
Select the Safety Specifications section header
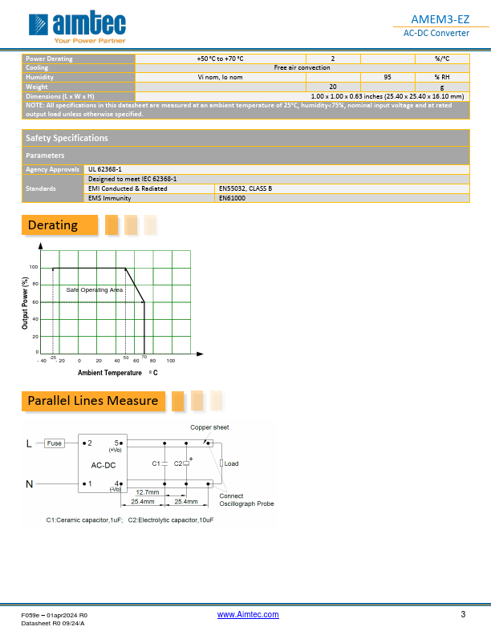67,138
